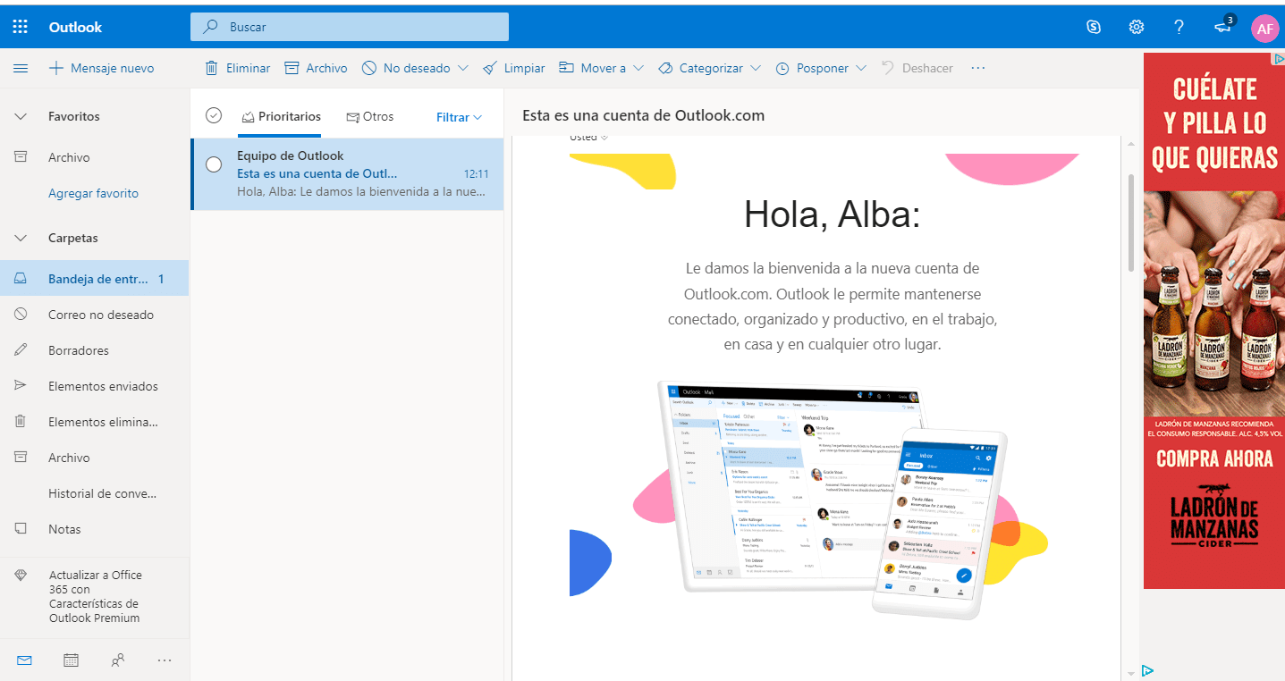Click reading pane scroll down arrow
The height and width of the screenshot is (681, 1285).
(1130, 672)
